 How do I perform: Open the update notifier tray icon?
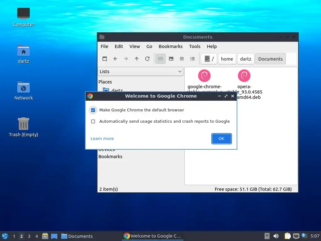tap(304, 236)
